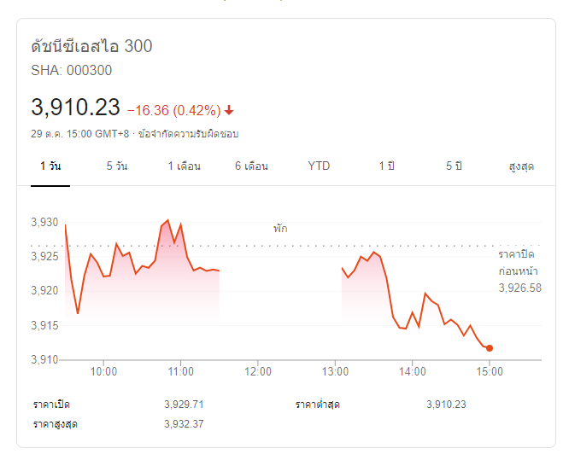The image size is (569, 460).
Task: Click the large headline price 3,910.23
Action: 75,108
